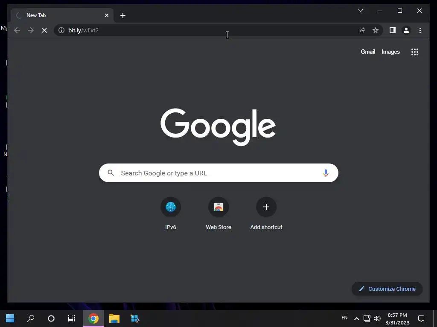Open Google Images link
This screenshot has height=327, width=437.
point(390,52)
